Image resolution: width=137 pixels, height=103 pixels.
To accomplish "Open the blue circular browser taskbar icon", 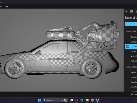I will tap(92, 100).
